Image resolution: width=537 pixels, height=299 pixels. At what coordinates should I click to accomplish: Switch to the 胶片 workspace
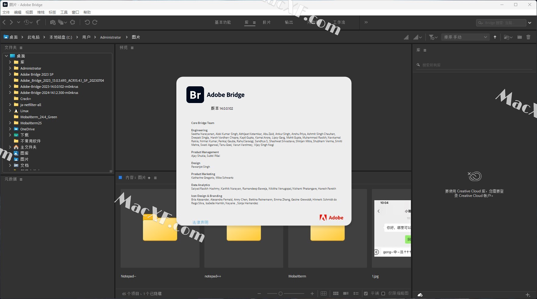267,22
